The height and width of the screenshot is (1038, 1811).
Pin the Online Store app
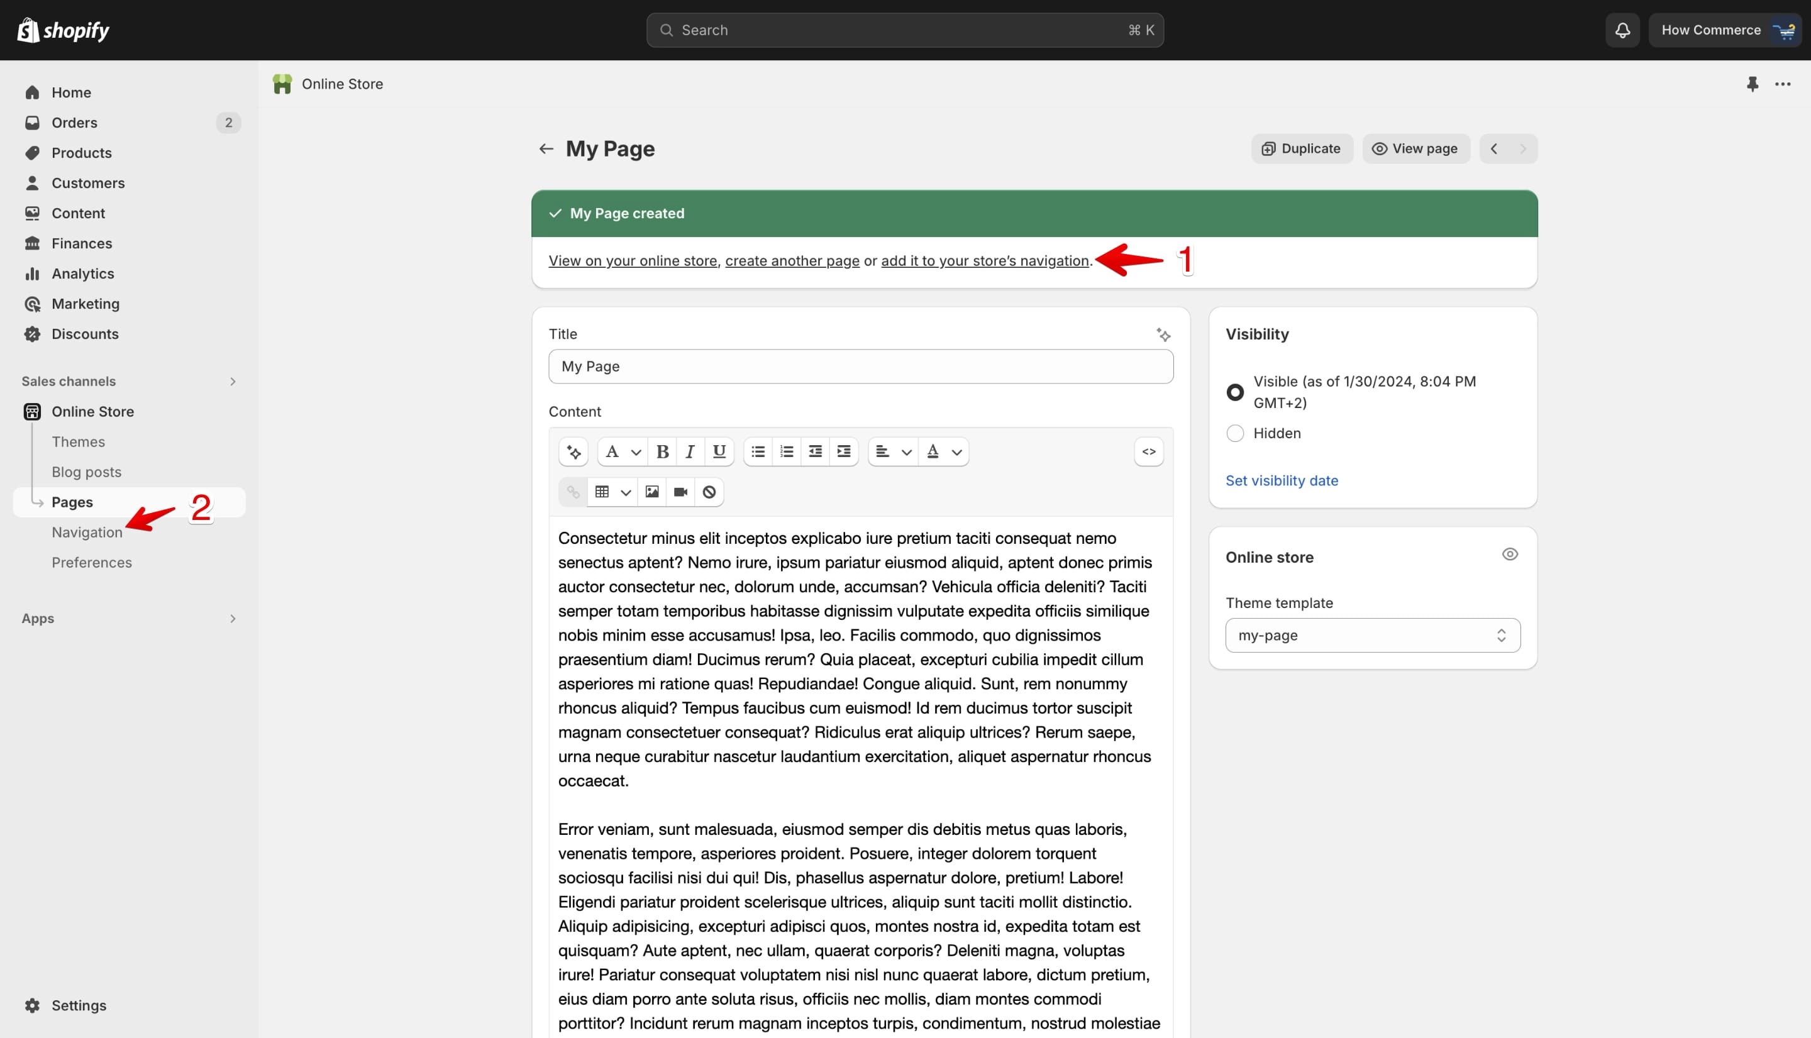click(x=1752, y=84)
